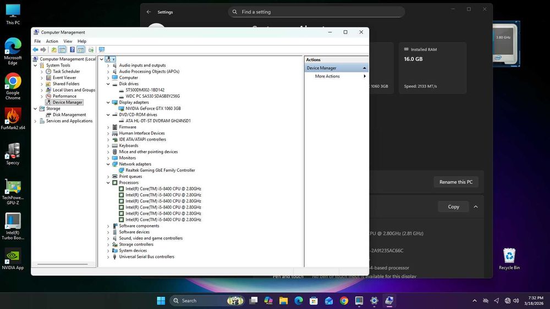Select ST500DM002-1BD142 disk drive
Viewport: 550px width, 309px height.
(x=145, y=90)
